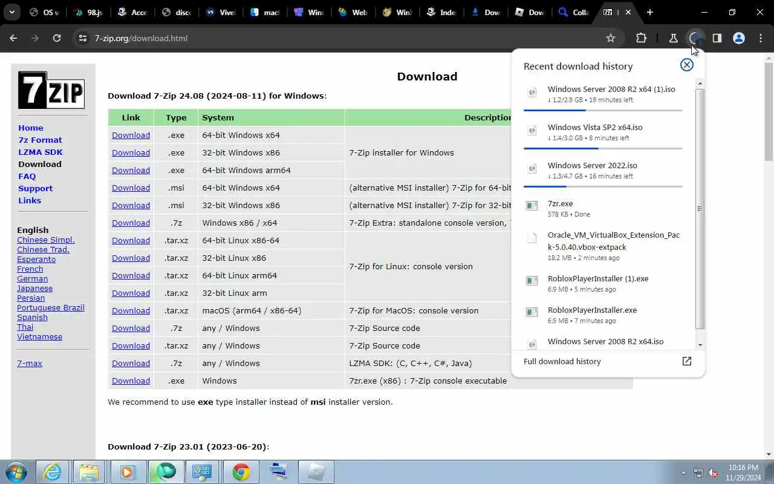Switch to the '98.js' tab
The height and width of the screenshot is (484, 774).
point(88,12)
